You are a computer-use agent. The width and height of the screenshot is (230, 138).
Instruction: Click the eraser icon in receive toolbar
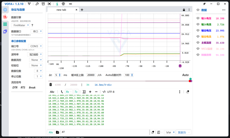coord(187,92)
